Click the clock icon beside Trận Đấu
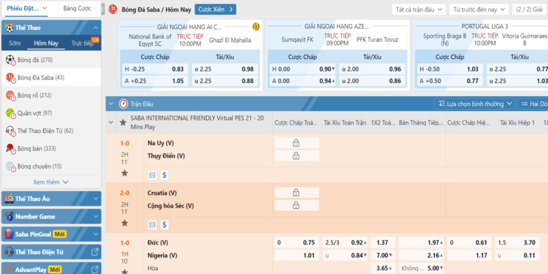 click(x=123, y=104)
